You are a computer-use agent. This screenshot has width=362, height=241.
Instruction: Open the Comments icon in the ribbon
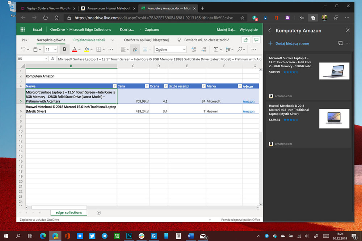click(x=256, y=40)
